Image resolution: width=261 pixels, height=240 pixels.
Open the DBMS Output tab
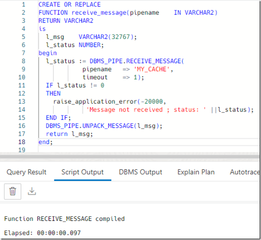141,172
